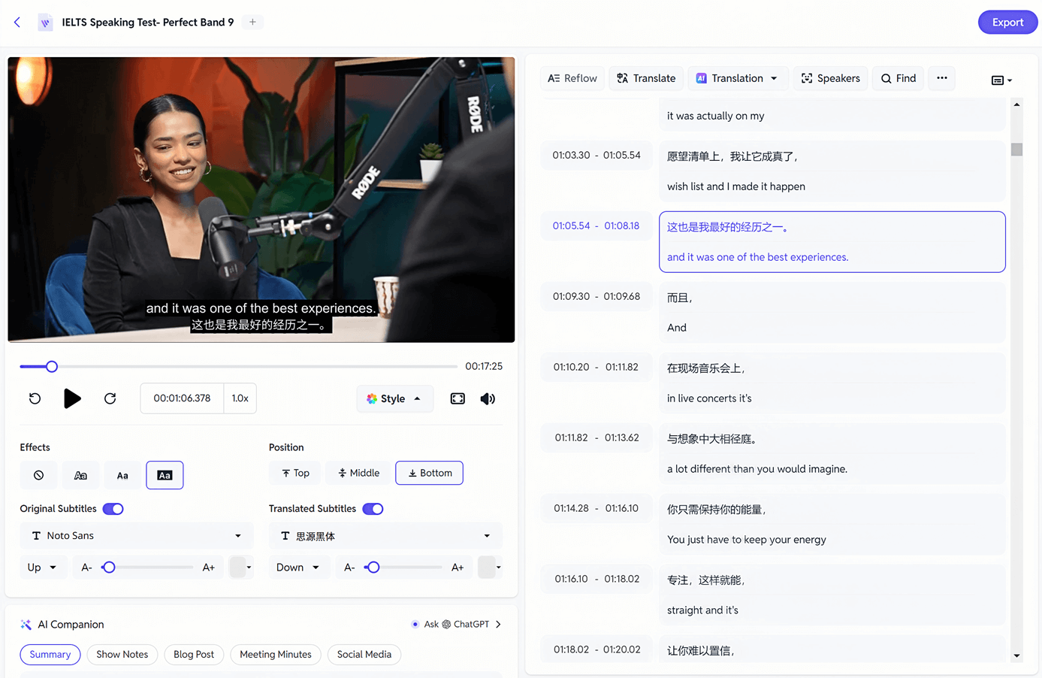The height and width of the screenshot is (678, 1042).
Task: Click the video preview frame
Action: [x=261, y=200]
